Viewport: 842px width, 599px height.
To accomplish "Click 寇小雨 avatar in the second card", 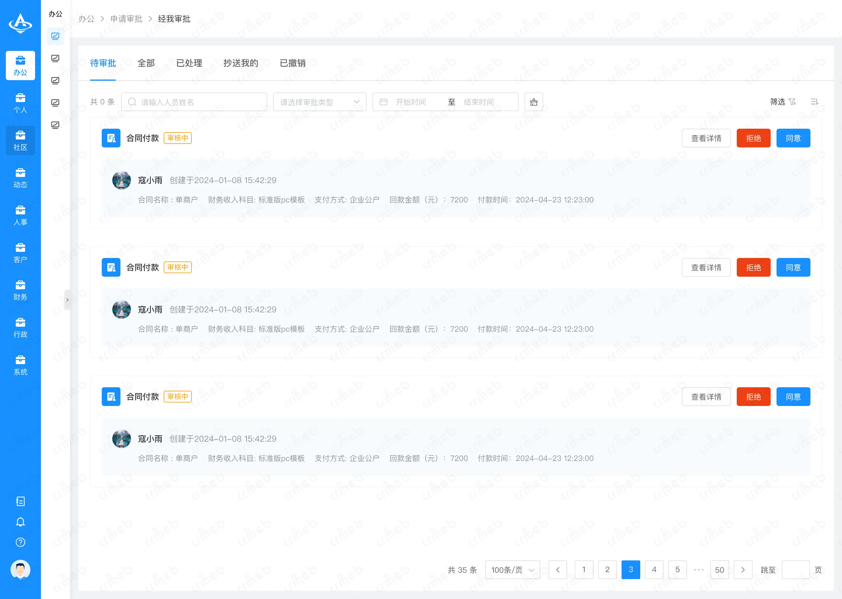I will [x=122, y=309].
